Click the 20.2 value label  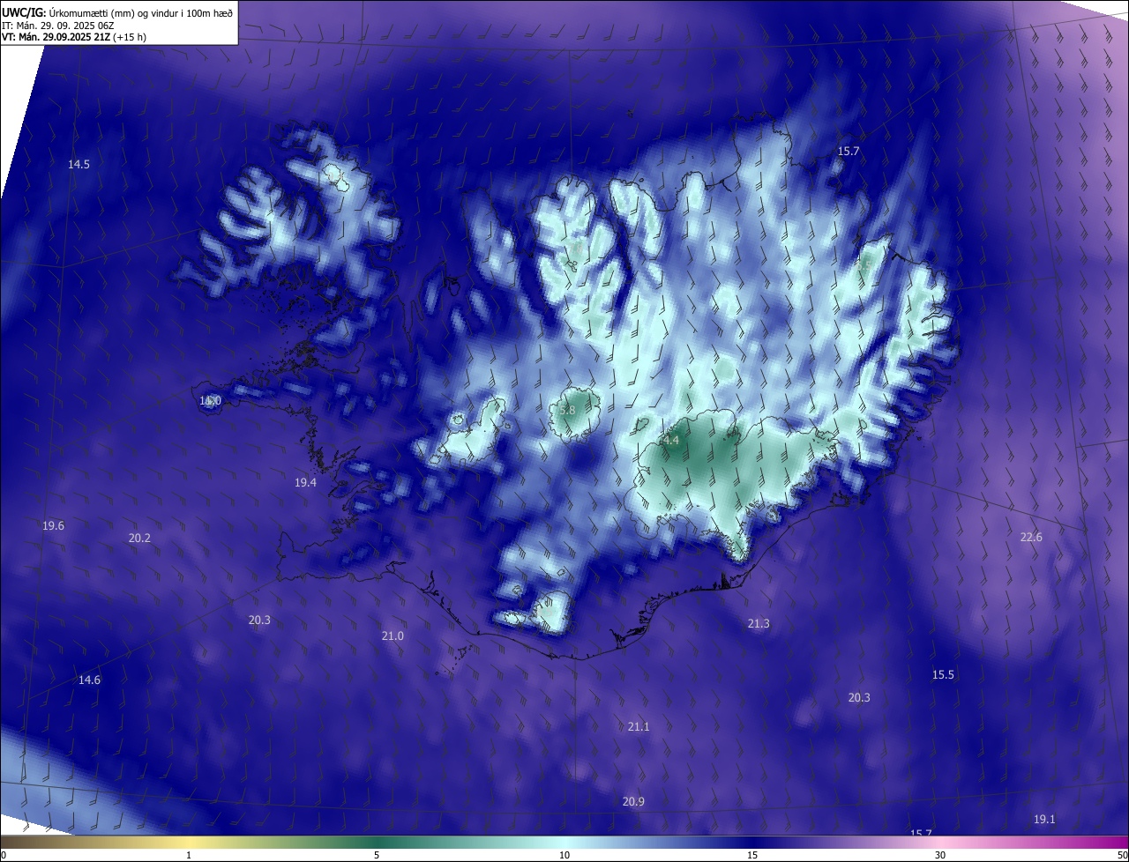(x=139, y=539)
